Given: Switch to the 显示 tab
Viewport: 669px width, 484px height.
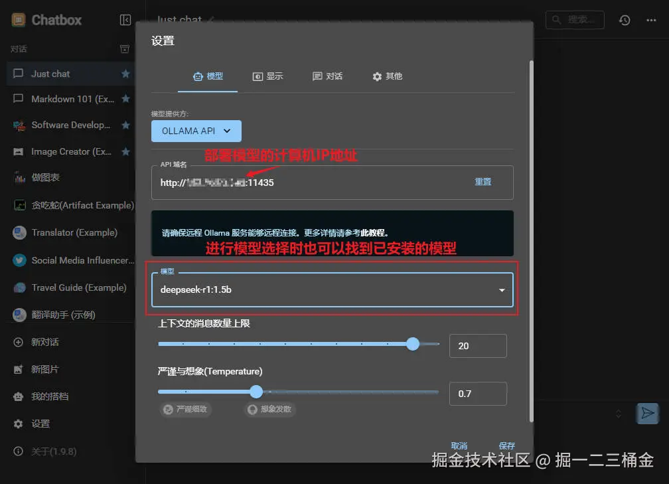Looking at the screenshot, I should tap(267, 76).
